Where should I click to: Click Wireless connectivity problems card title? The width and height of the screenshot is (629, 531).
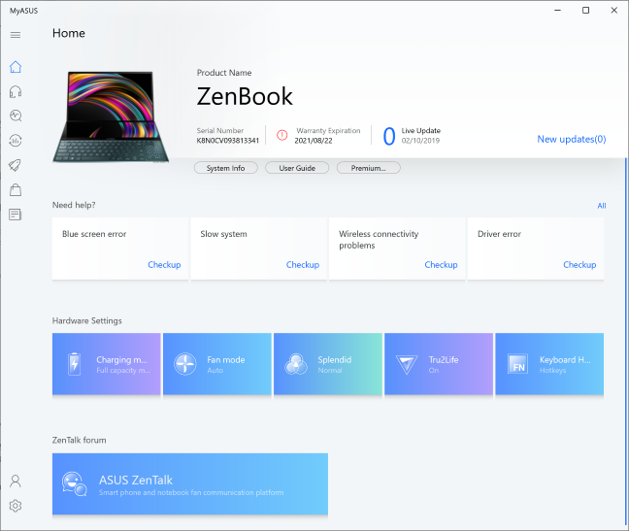pos(379,240)
